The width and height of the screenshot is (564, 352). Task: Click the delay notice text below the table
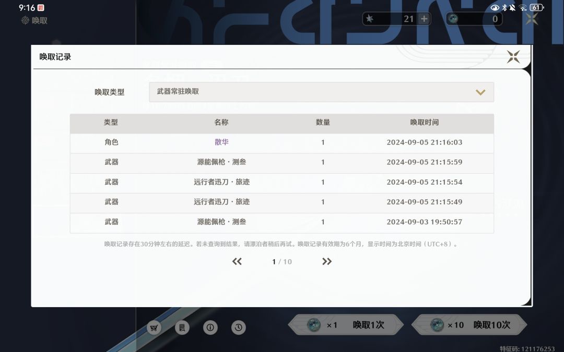click(x=281, y=244)
